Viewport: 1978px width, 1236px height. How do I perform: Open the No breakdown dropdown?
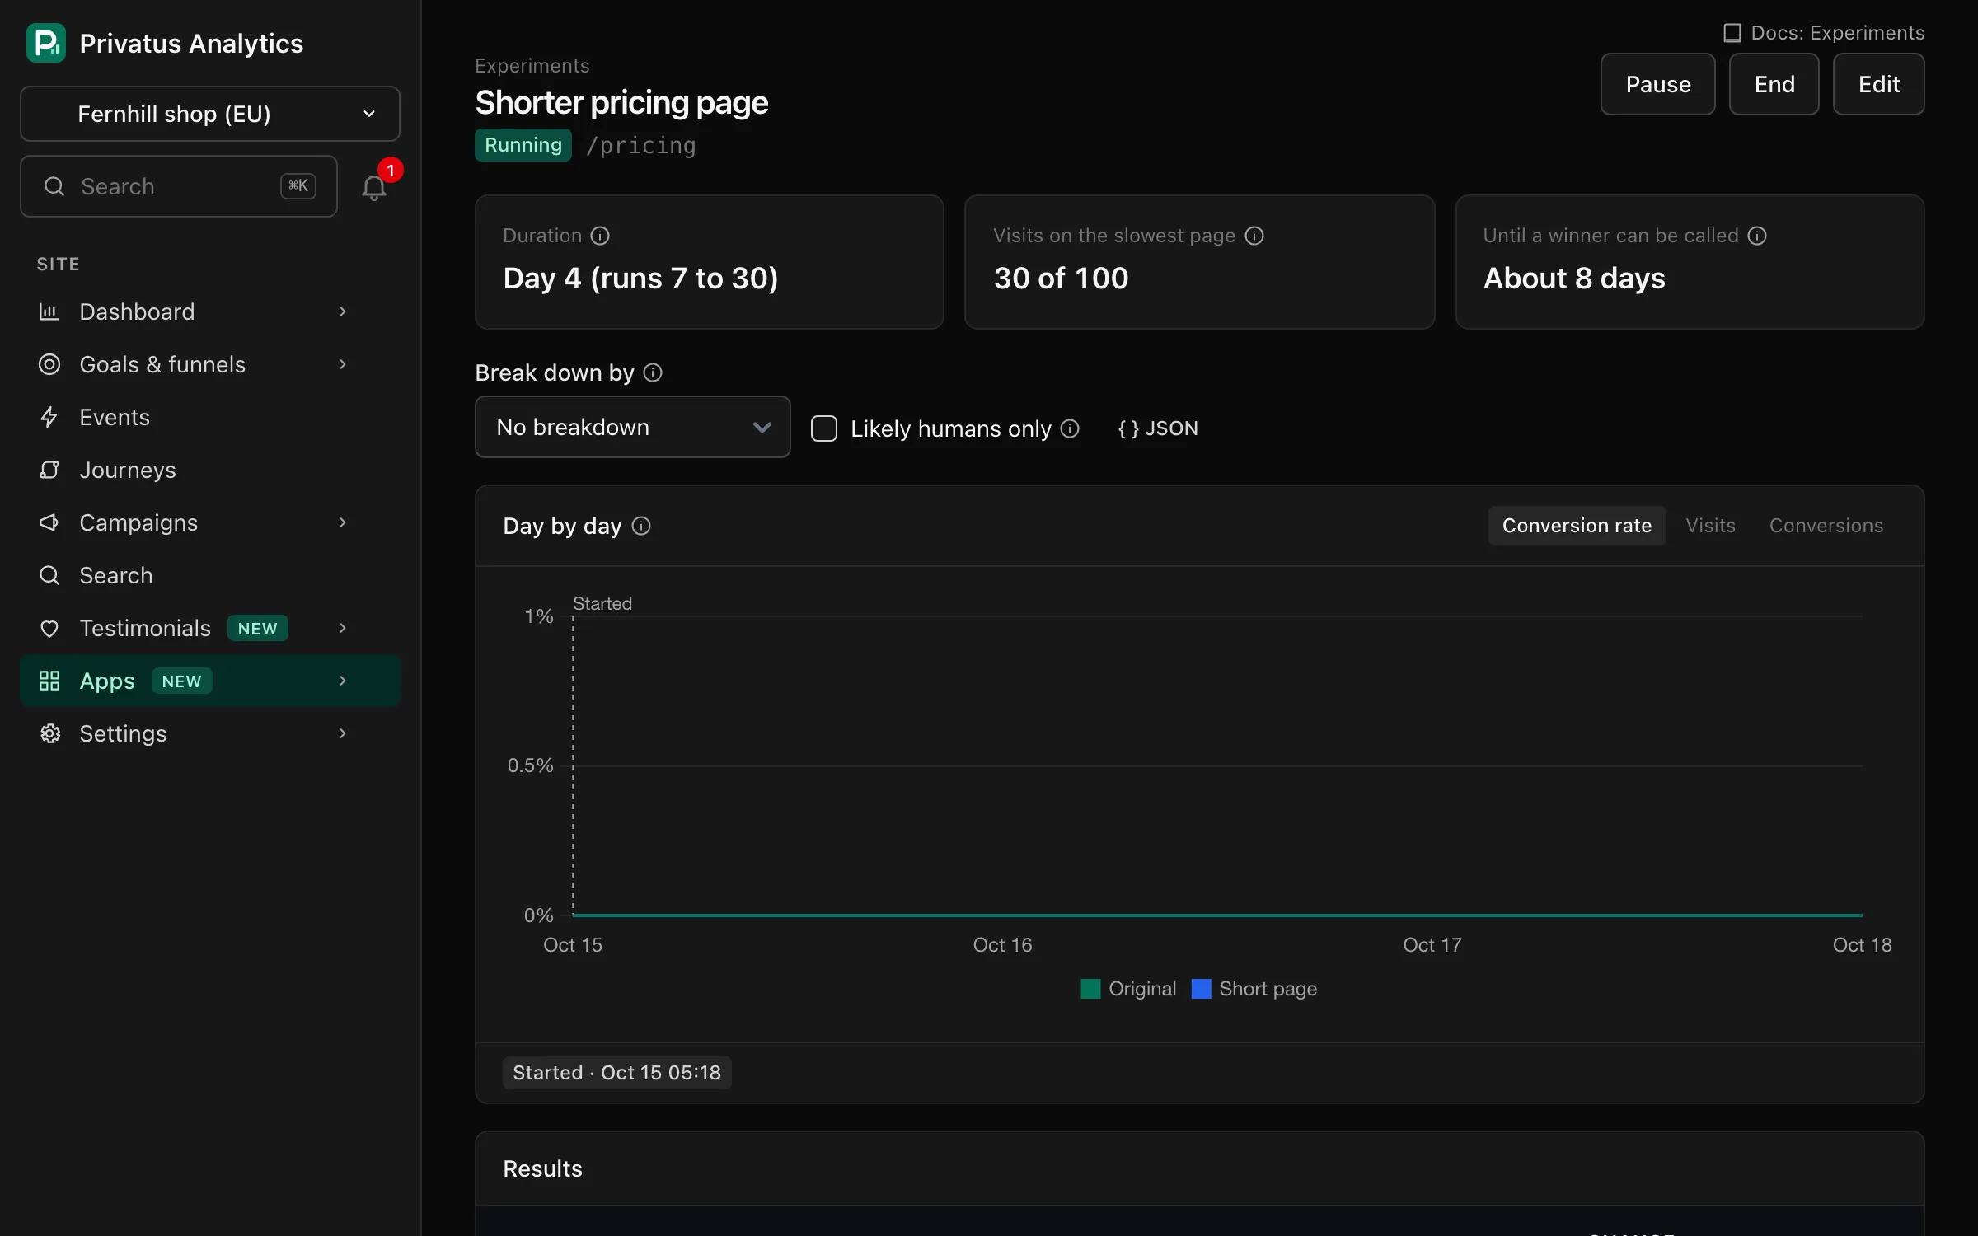coord(633,427)
